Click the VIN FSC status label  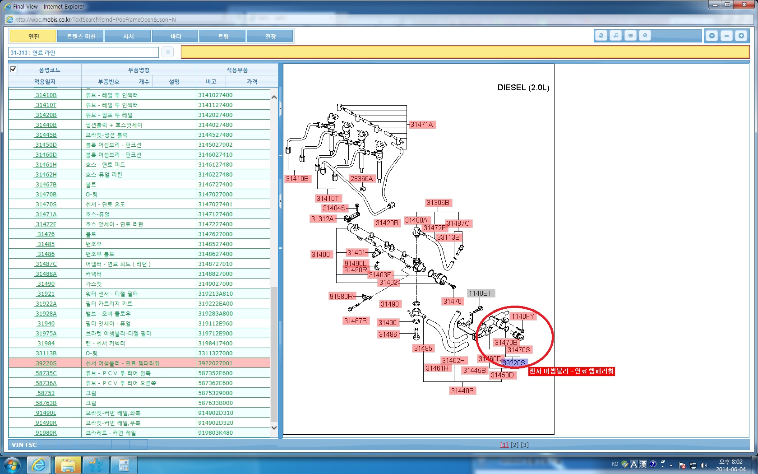(x=24, y=445)
